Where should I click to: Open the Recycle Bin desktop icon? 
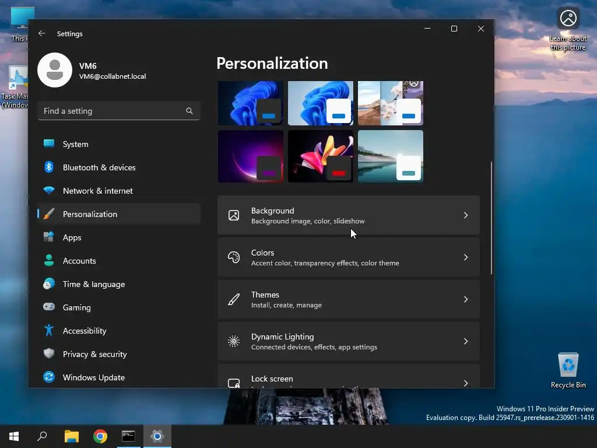click(x=568, y=370)
